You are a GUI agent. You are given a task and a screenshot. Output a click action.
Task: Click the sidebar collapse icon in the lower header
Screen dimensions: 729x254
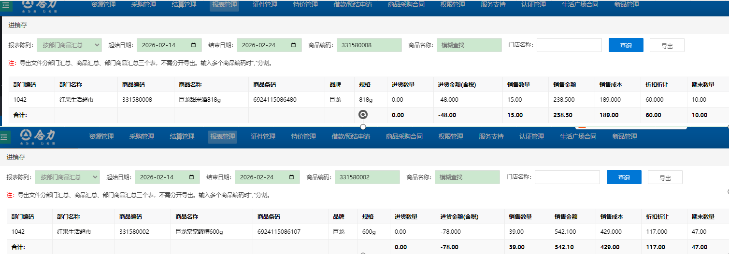pos(4,137)
